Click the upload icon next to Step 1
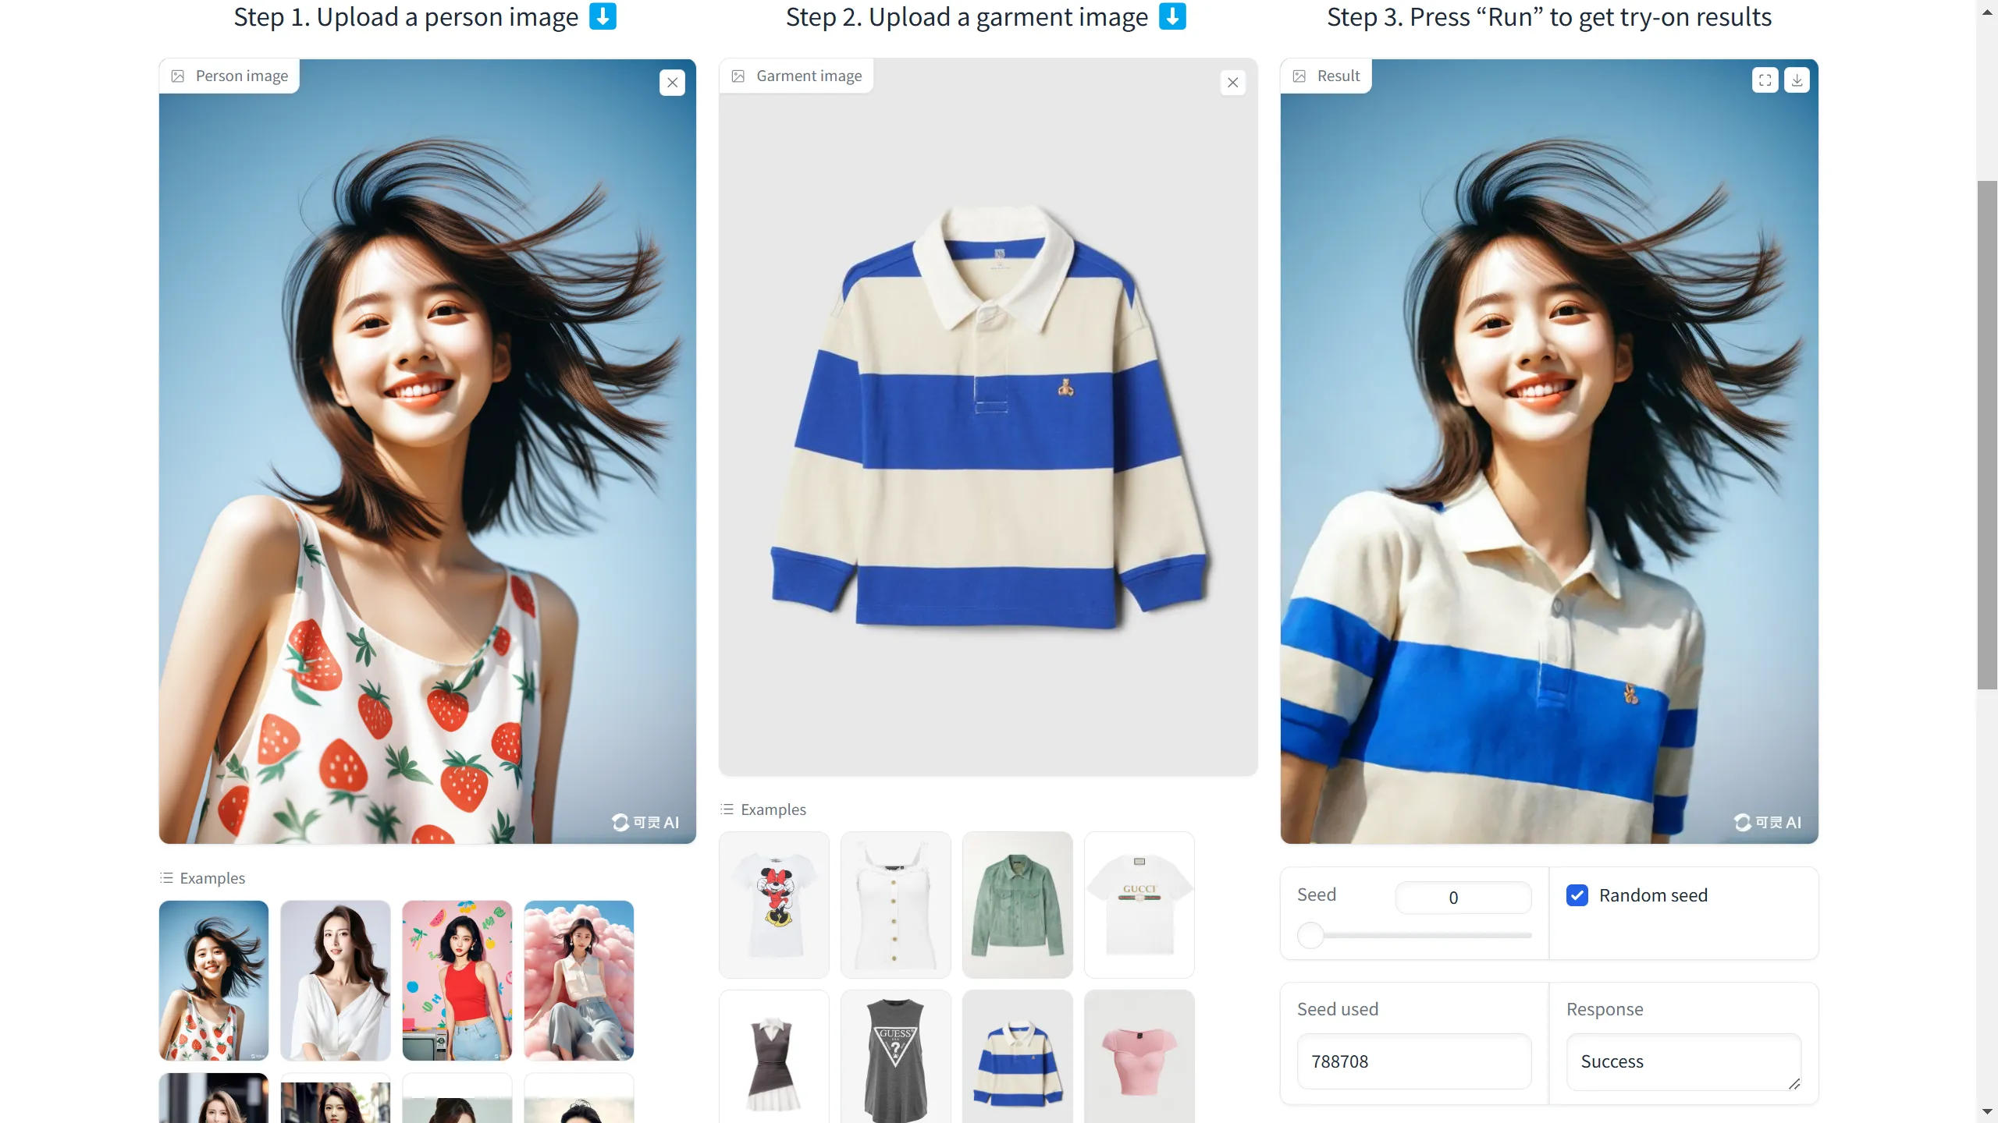Image resolution: width=1998 pixels, height=1123 pixels. point(603,16)
